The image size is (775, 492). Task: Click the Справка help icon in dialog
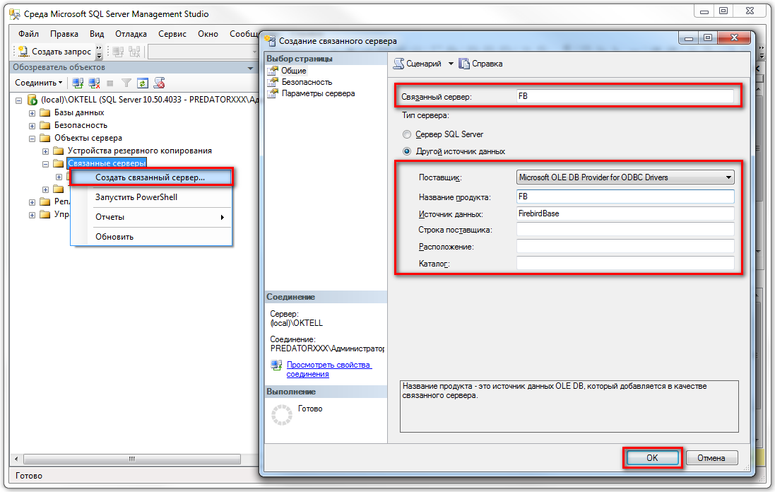point(464,64)
